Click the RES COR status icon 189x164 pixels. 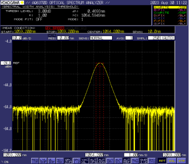coord(35,161)
